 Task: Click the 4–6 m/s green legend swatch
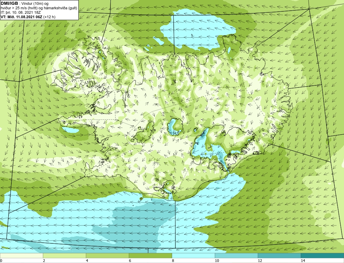coord(107,255)
